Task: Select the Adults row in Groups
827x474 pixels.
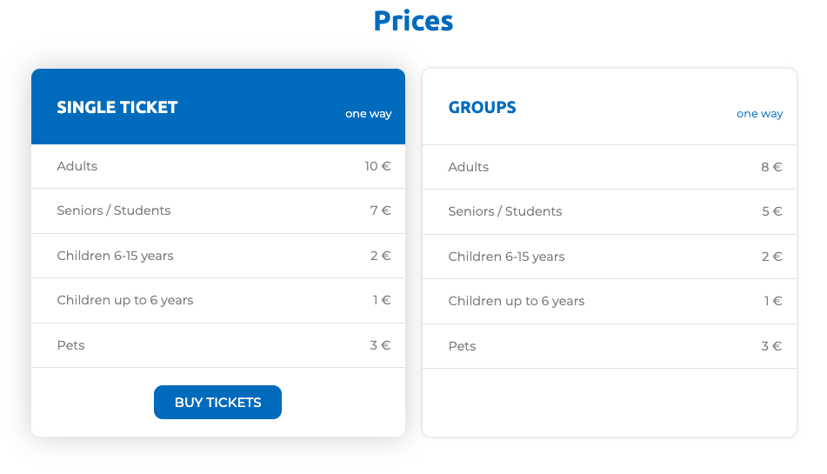Action: coord(610,167)
